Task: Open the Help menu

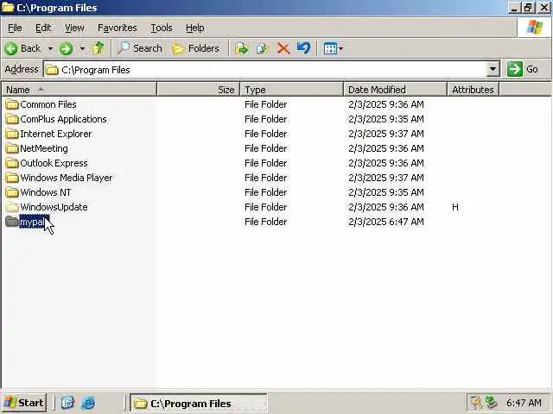Action: point(194,28)
